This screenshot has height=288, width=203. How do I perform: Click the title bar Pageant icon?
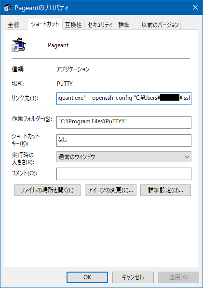[8, 8]
